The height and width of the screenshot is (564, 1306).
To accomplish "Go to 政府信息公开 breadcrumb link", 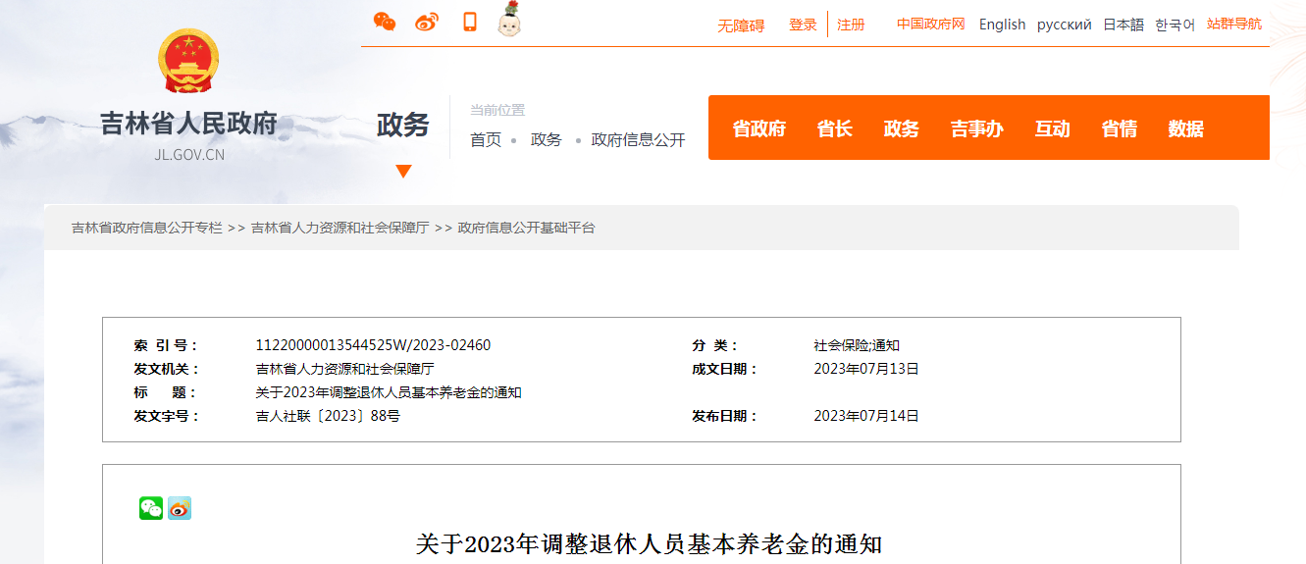I will pyautogui.click(x=639, y=140).
